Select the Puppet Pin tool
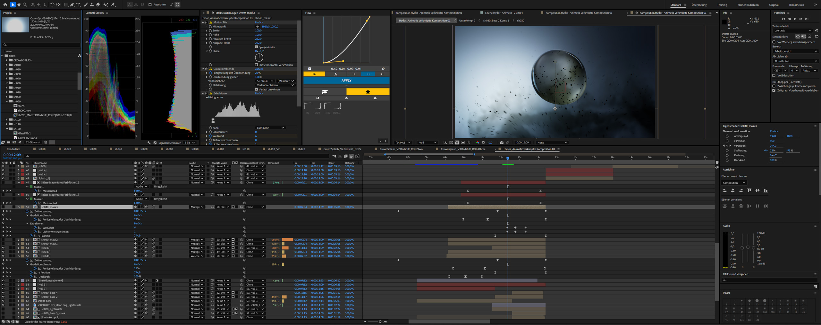 coord(113,4)
